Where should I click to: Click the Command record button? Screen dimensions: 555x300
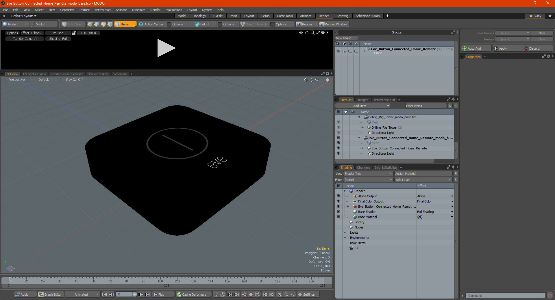pyautogui.click(x=550, y=296)
